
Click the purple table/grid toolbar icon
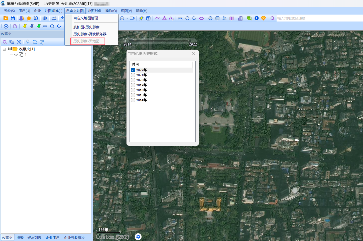[x=240, y=18]
